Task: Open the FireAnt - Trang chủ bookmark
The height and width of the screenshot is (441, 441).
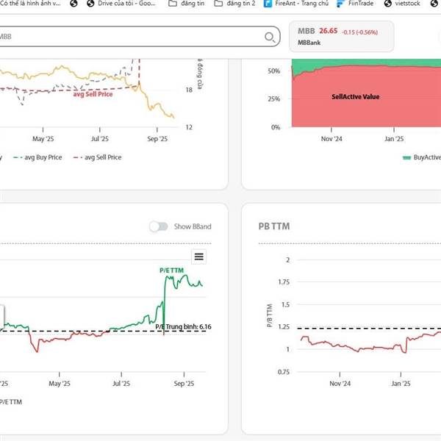Action: [x=296, y=4]
